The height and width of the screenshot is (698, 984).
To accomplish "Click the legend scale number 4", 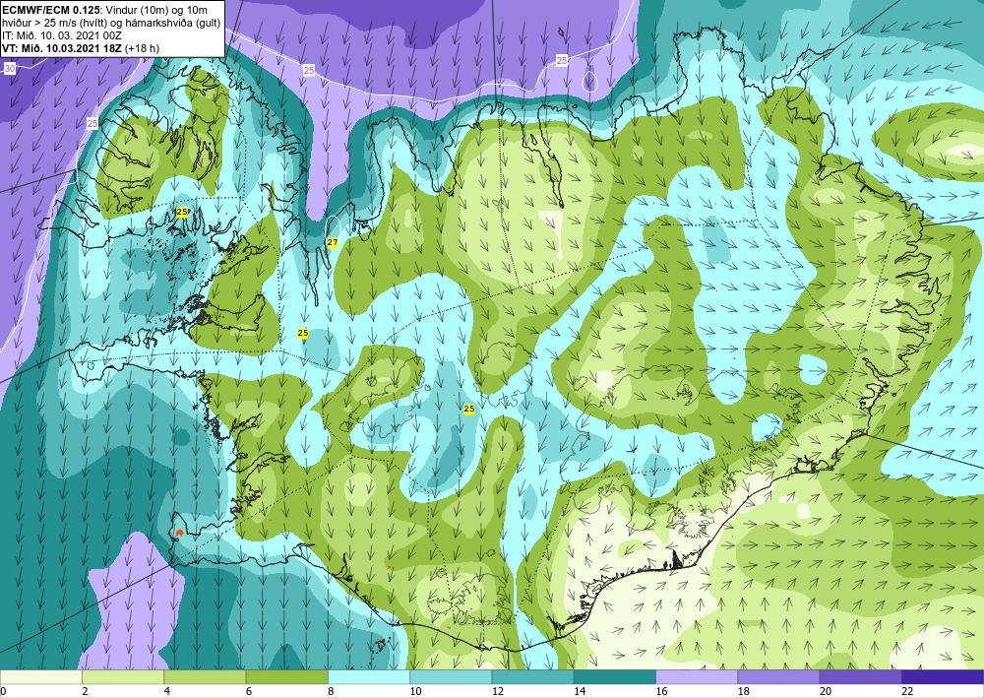I will 166,691.
